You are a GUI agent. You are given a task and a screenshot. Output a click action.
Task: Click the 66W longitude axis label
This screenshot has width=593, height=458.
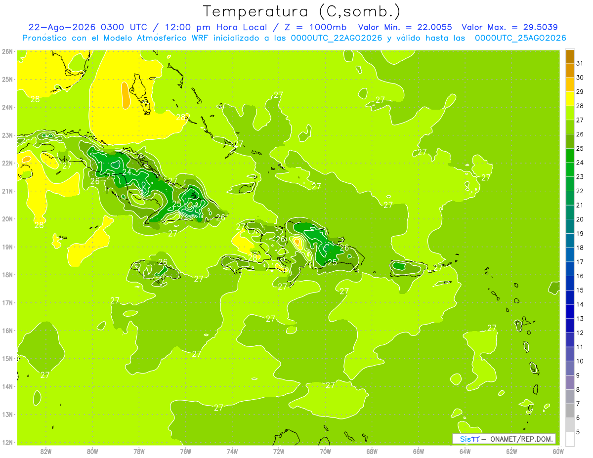419,451
